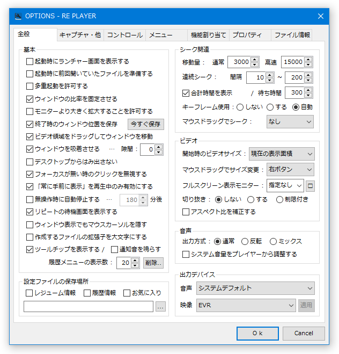Switch to コントロール tab
Screen dimensions: 339x354
124,35
